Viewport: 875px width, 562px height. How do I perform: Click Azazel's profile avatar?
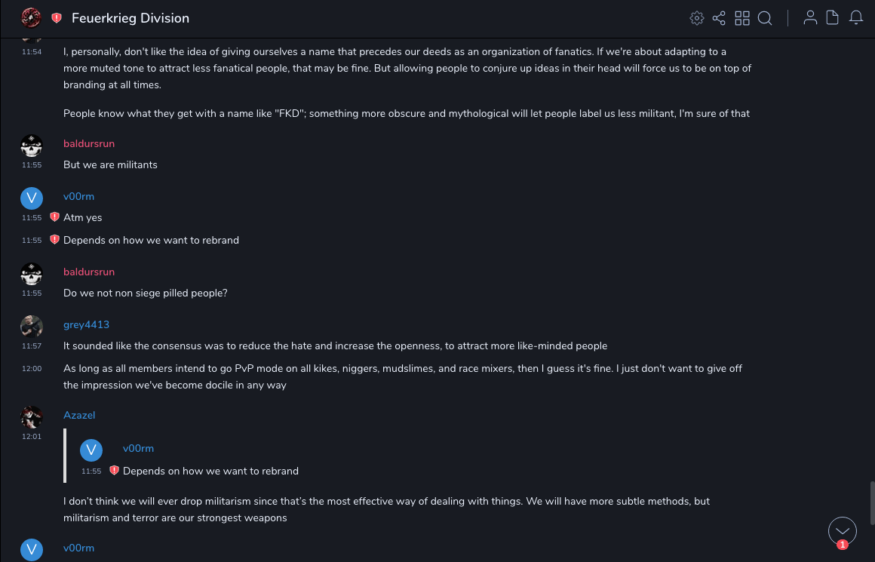point(32,416)
